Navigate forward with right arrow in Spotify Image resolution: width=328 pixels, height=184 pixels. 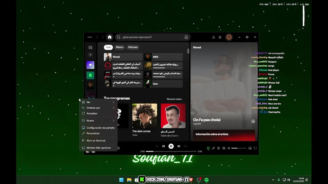[103, 37]
